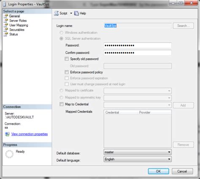Click the Search button
This screenshot has width=200, height=179.
184,26
